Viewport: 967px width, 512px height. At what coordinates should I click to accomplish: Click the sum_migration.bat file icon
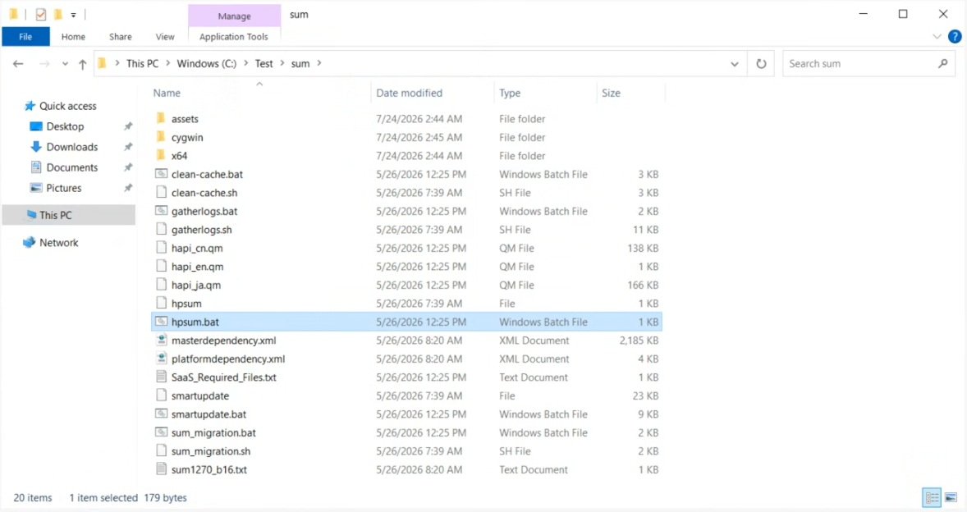pyautogui.click(x=161, y=432)
